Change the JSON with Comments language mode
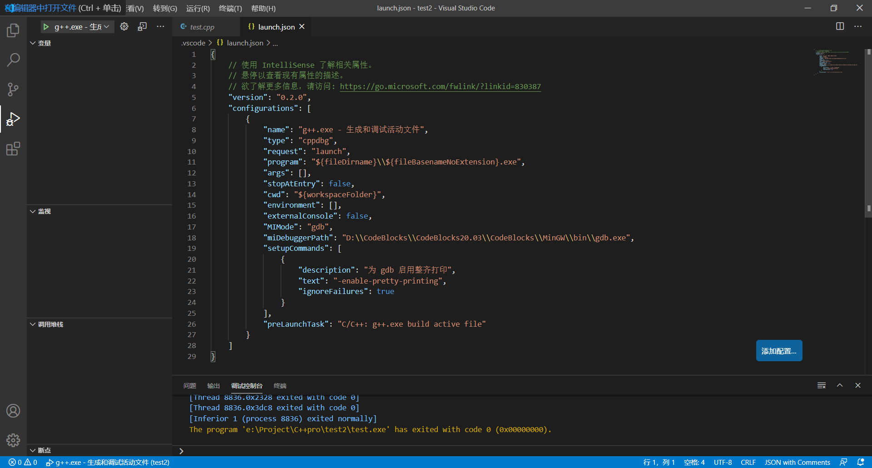872x468 pixels. click(798, 462)
